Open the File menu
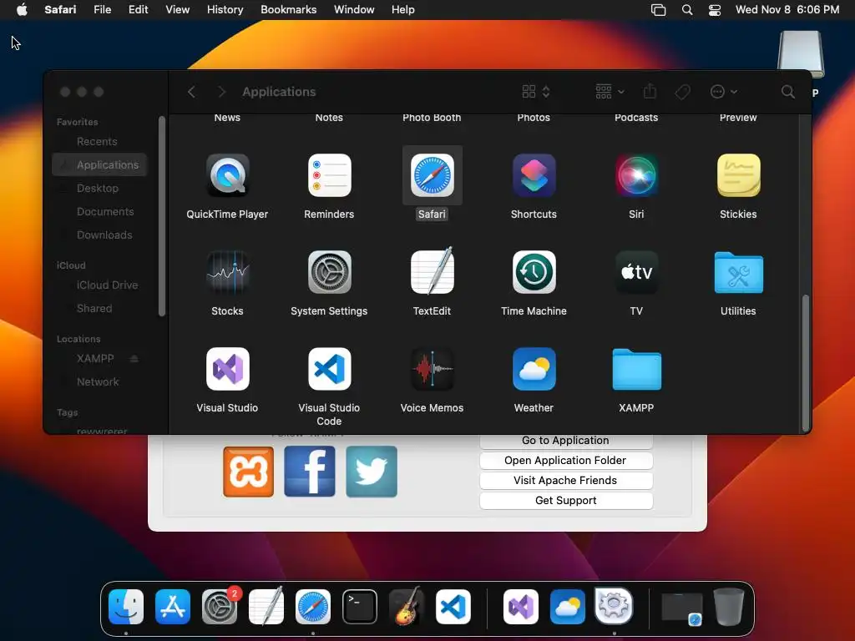This screenshot has height=641, width=855. (102, 9)
